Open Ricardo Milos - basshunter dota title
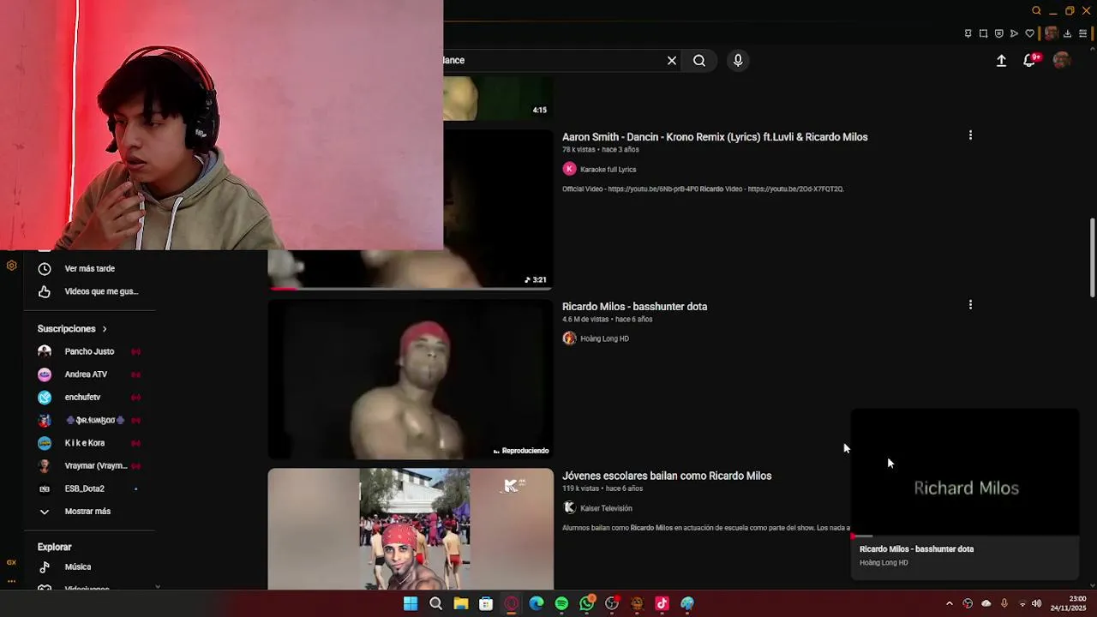Image resolution: width=1097 pixels, height=617 pixels. tap(634, 307)
